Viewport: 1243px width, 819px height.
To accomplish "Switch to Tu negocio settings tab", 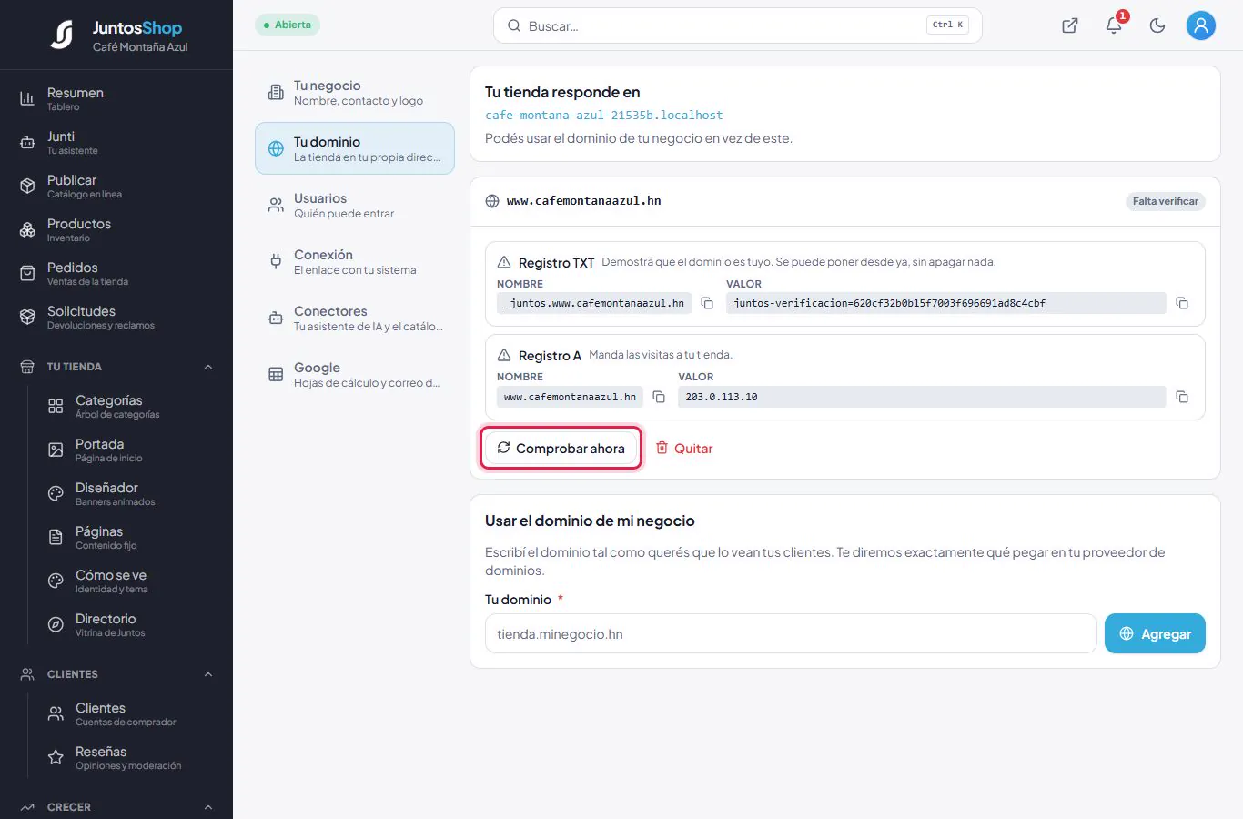I will pos(355,92).
